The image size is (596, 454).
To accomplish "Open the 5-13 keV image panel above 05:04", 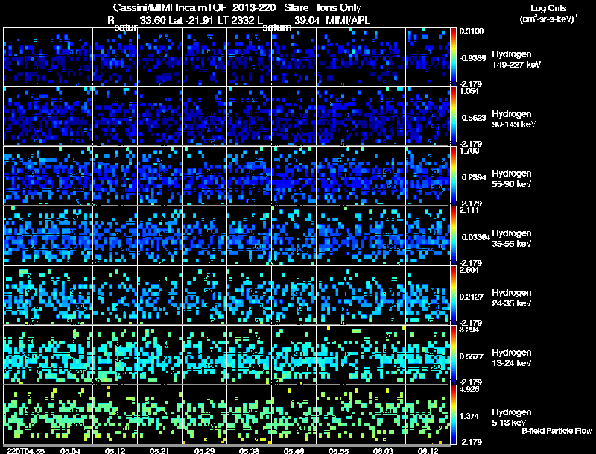I will click(70, 414).
